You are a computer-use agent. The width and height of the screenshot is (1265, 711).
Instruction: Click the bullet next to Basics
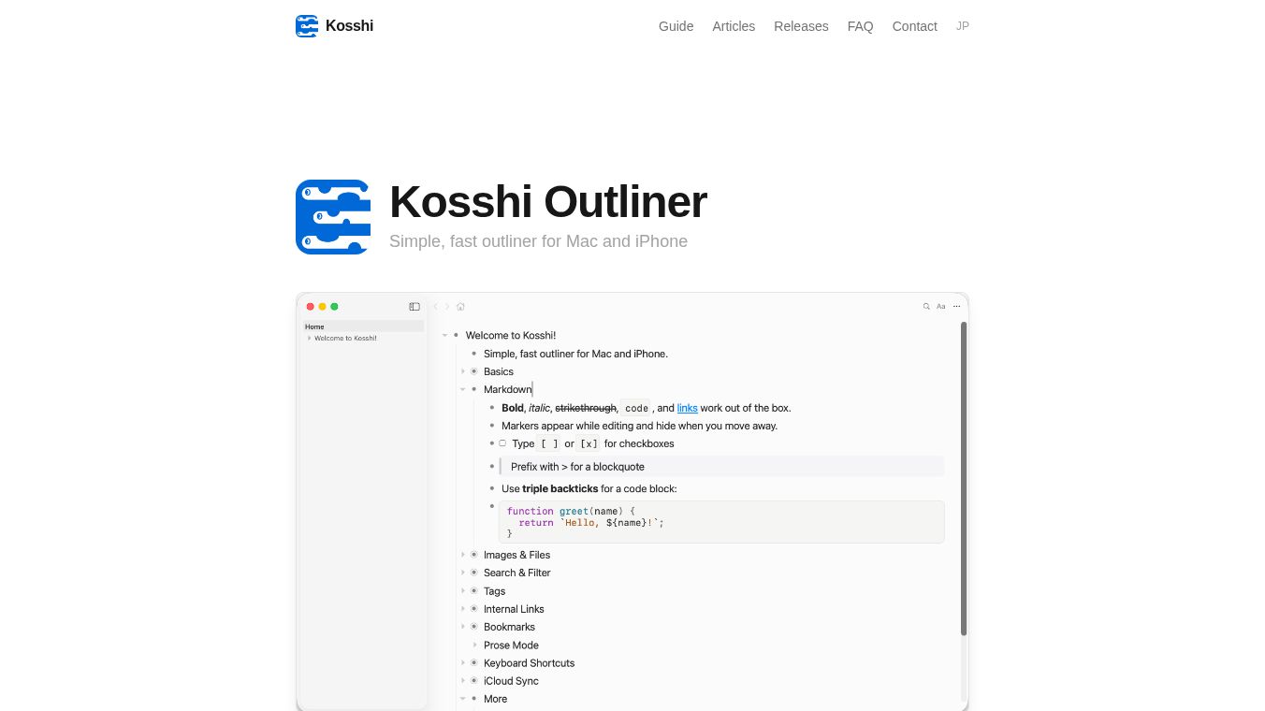click(x=473, y=371)
